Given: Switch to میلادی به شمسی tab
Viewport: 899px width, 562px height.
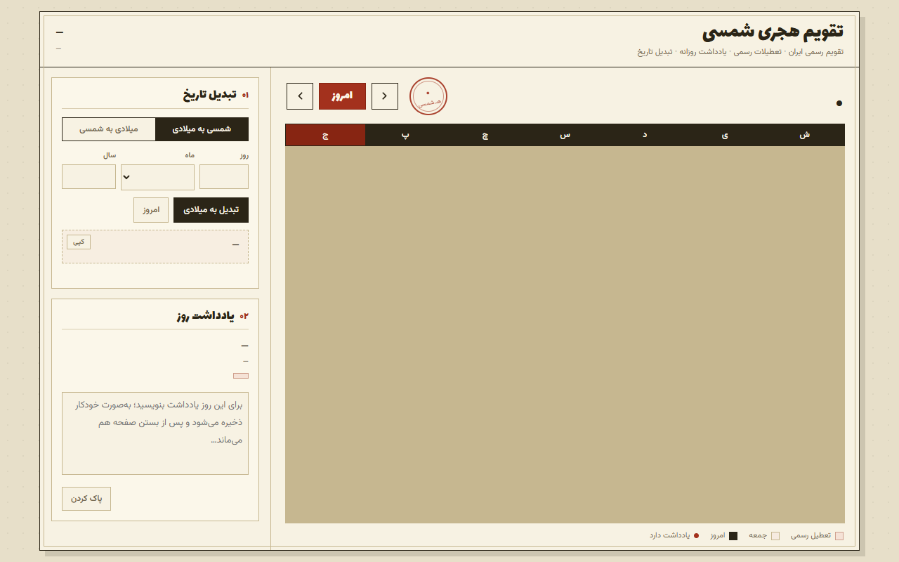Looking at the screenshot, I should [109, 129].
